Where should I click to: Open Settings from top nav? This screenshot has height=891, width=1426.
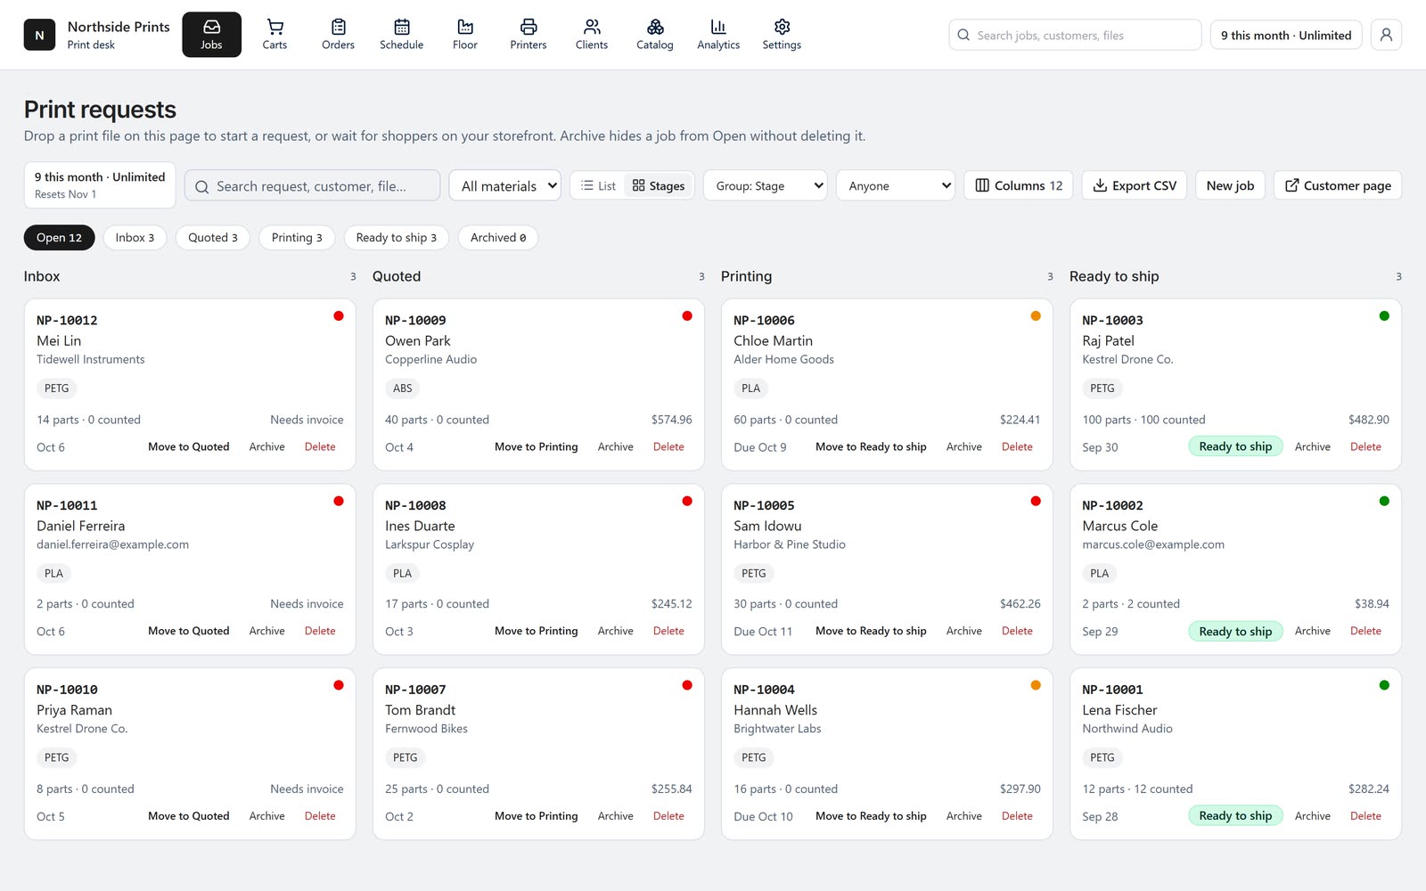pos(782,35)
